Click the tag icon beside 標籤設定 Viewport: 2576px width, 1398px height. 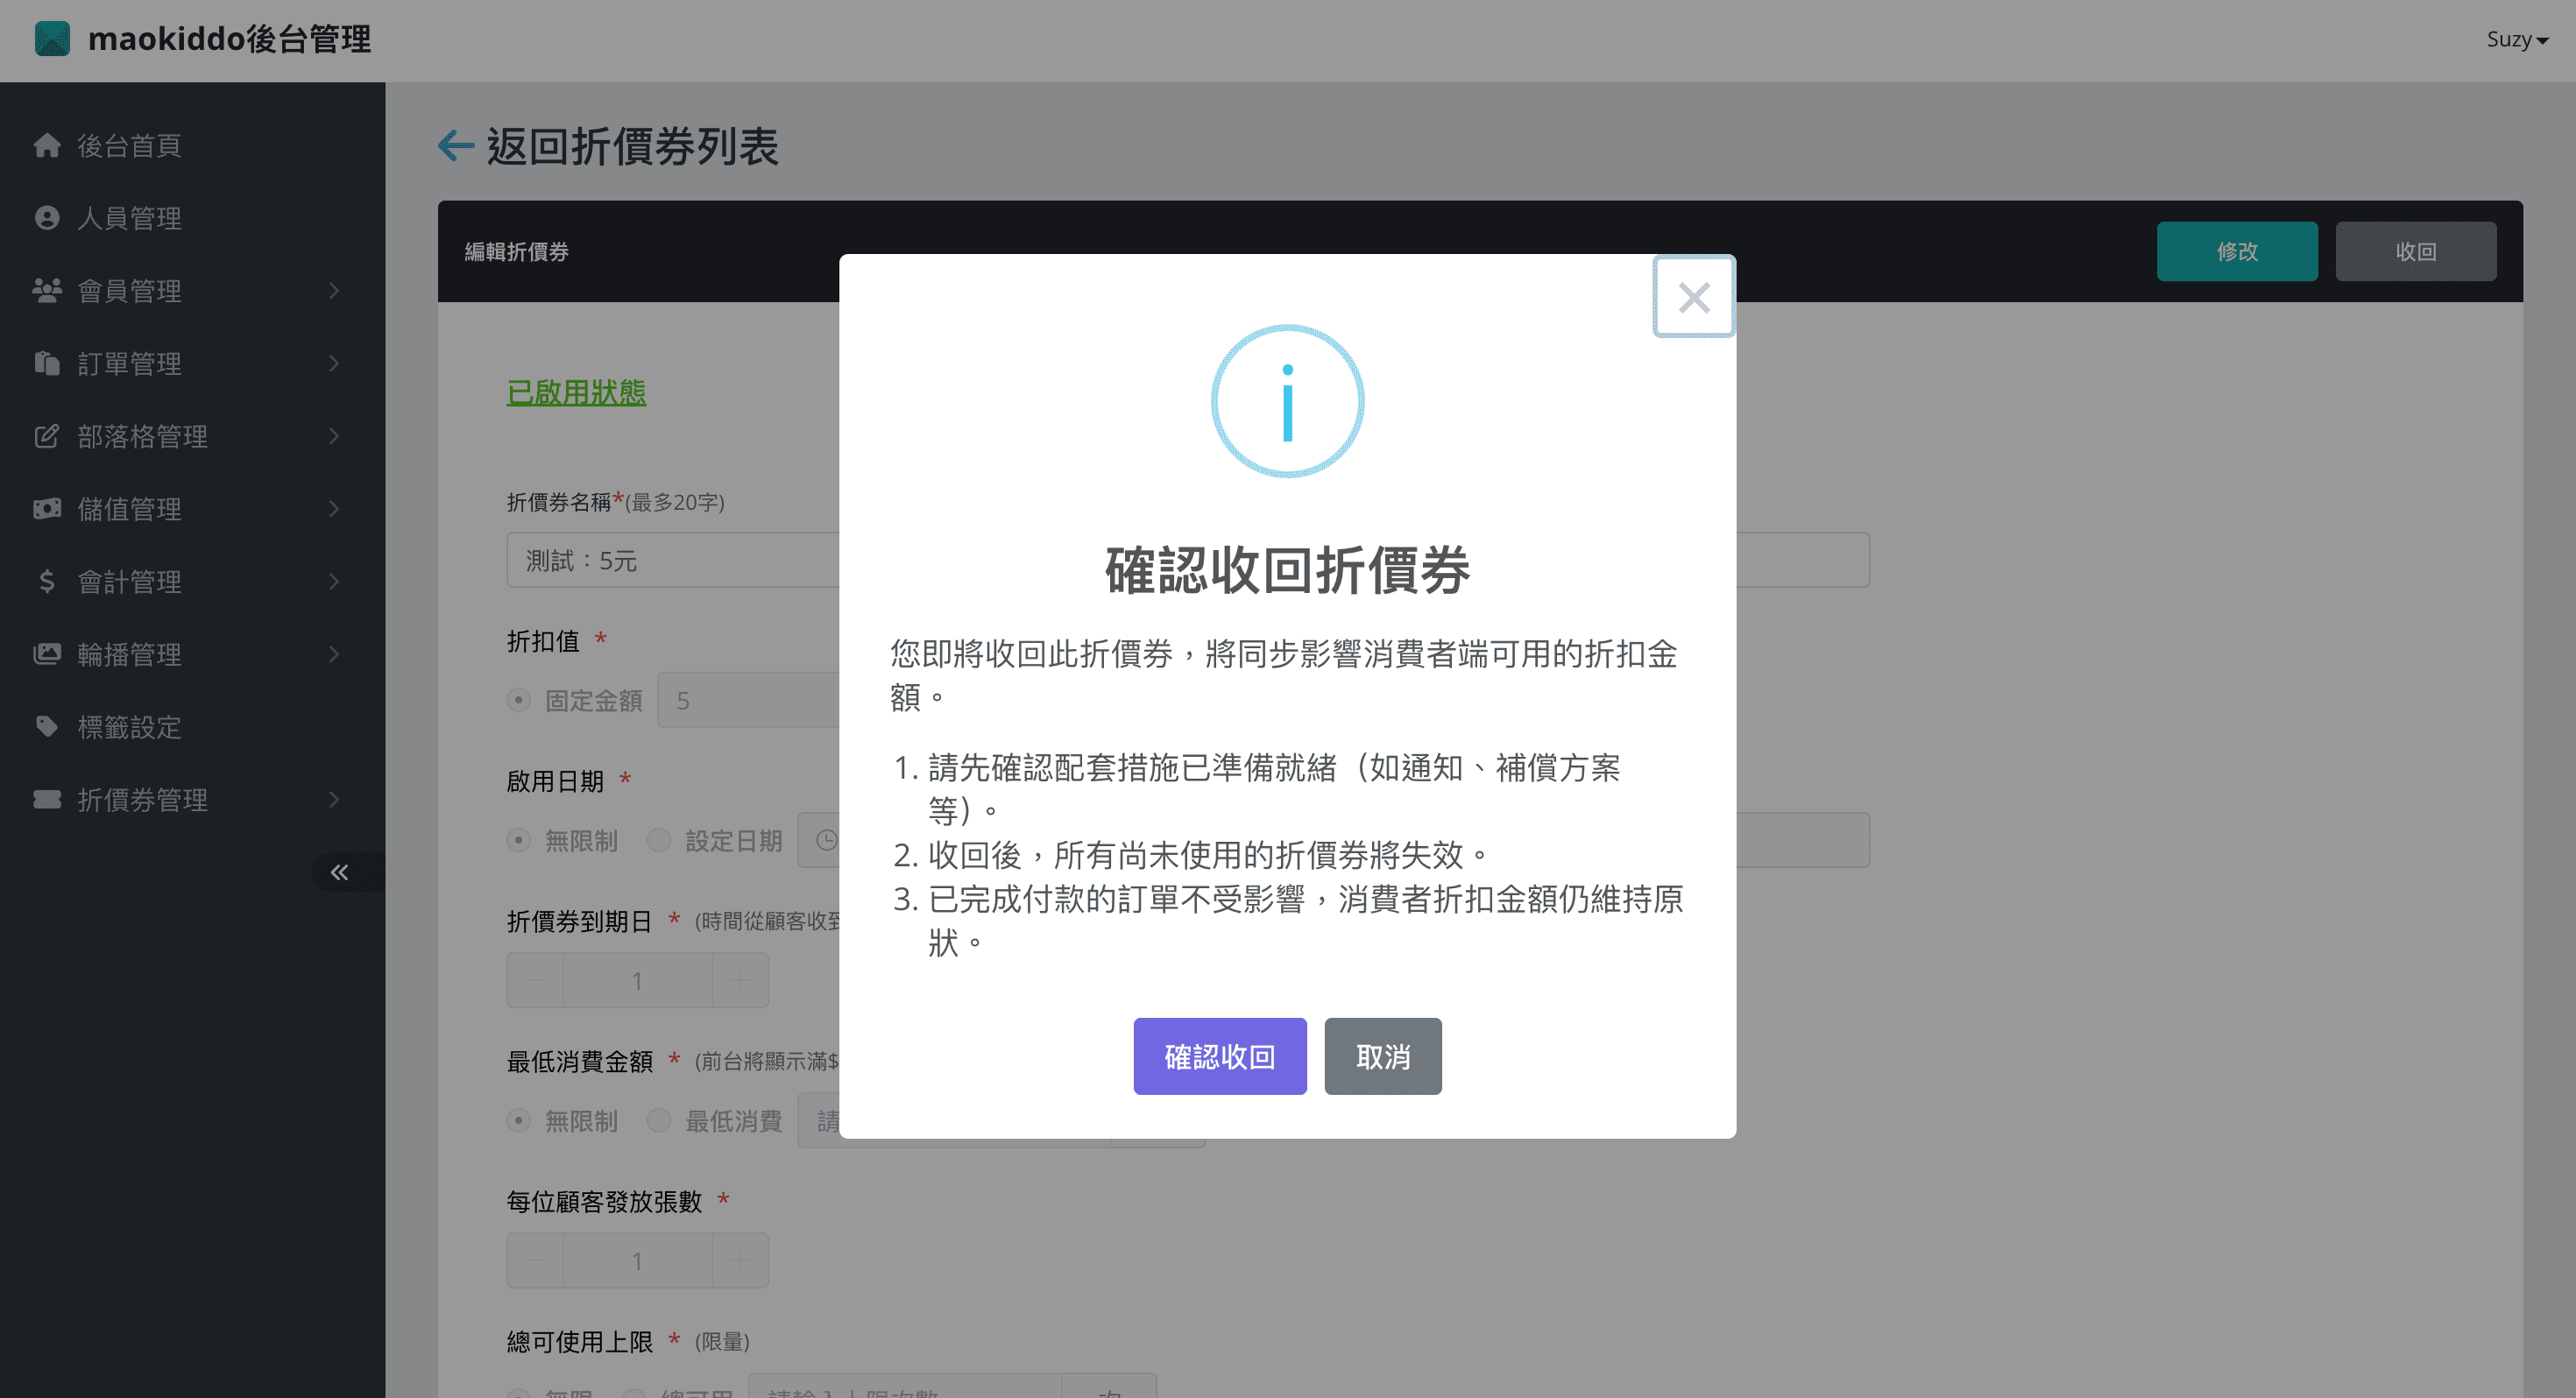pyautogui.click(x=47, y=726)
